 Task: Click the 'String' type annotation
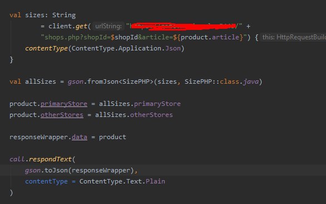(x=64, y=15)
